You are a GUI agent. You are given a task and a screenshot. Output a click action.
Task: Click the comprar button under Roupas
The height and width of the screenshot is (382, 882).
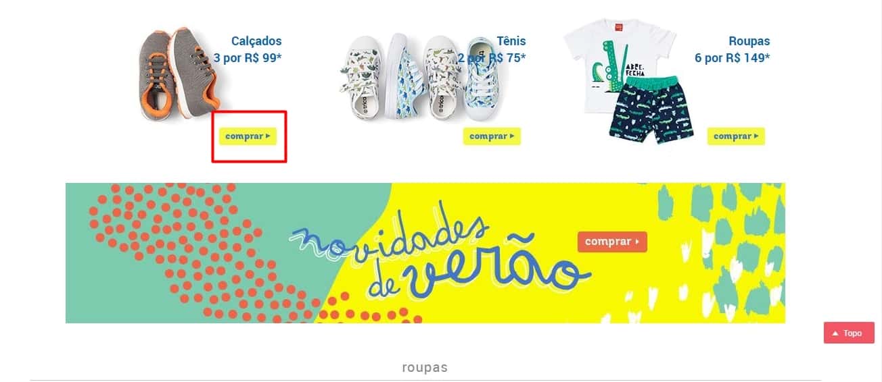[736, 136]
